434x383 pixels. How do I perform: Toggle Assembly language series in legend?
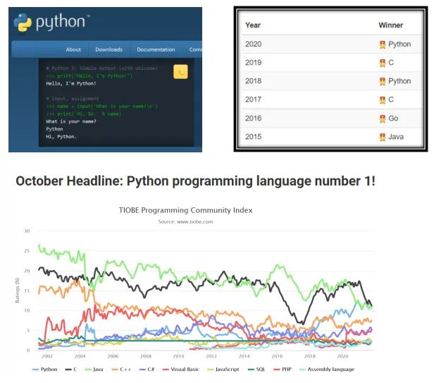click(327, 370)
